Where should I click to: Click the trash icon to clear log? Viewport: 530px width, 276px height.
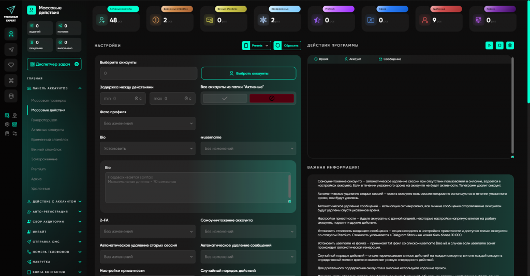[x=510, y=45]
